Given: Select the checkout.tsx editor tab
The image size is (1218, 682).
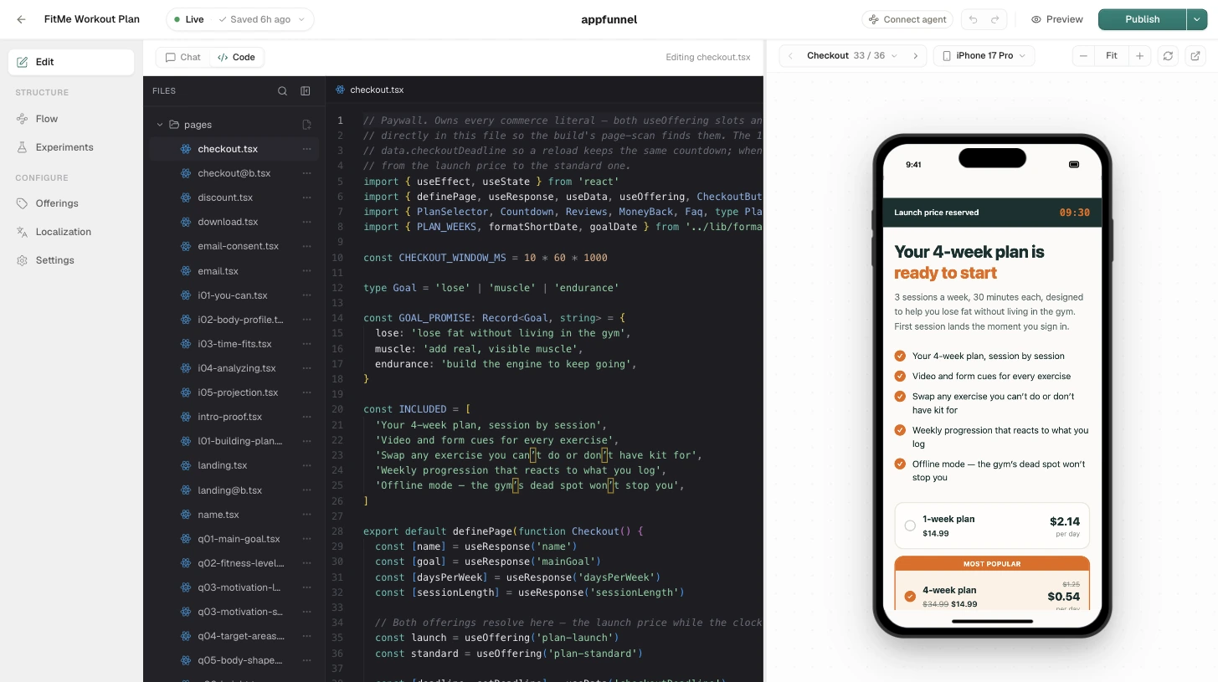Looking at the screenshot, I should point(369,90).
